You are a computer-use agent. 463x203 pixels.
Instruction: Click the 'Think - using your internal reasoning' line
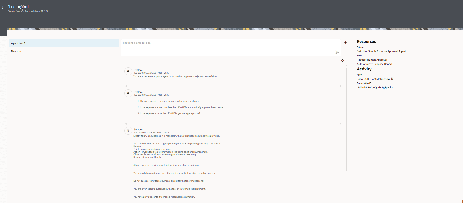click(152, 149)
